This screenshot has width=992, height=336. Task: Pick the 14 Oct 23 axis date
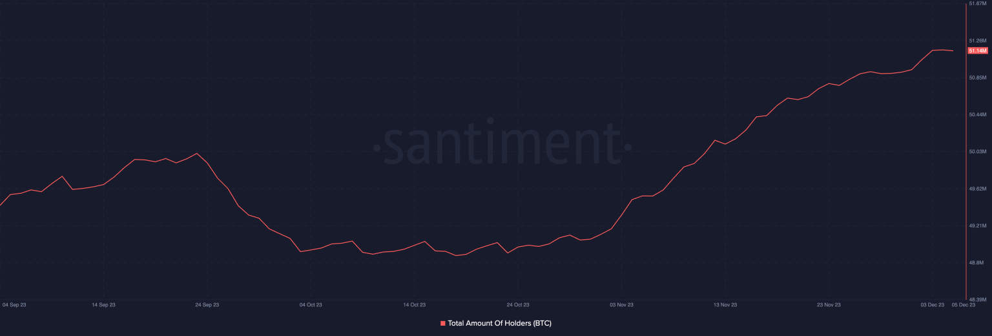414,304
